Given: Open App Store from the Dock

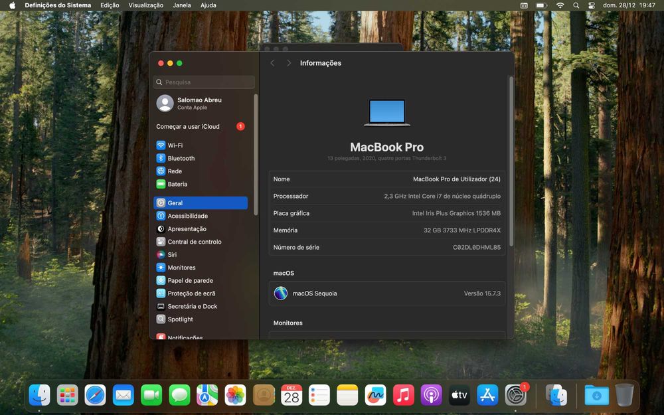Looking at the screenshot, I should coord(487,396).
